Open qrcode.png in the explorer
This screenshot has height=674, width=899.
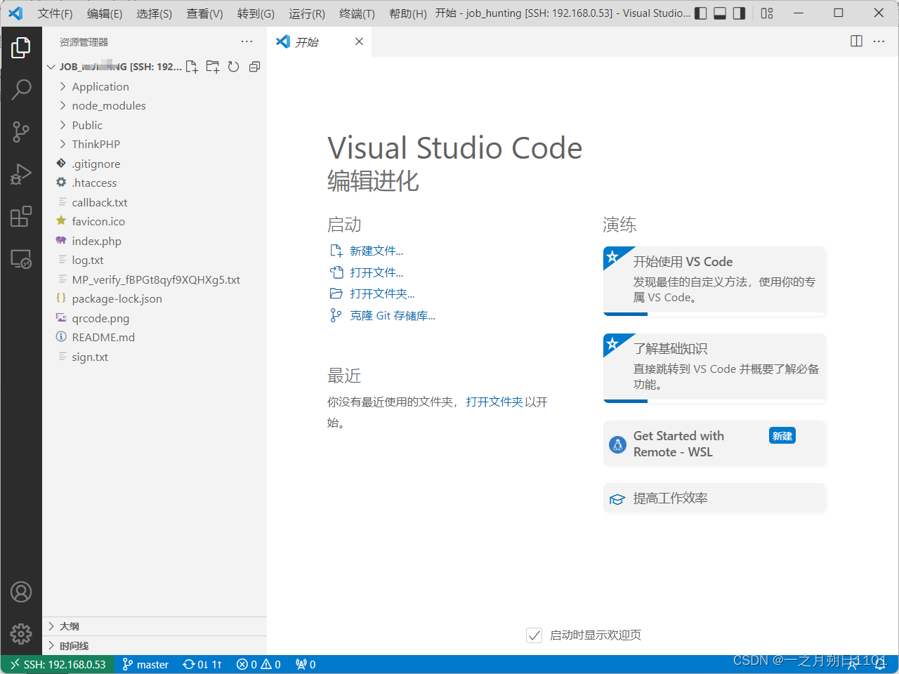[155, 318]
